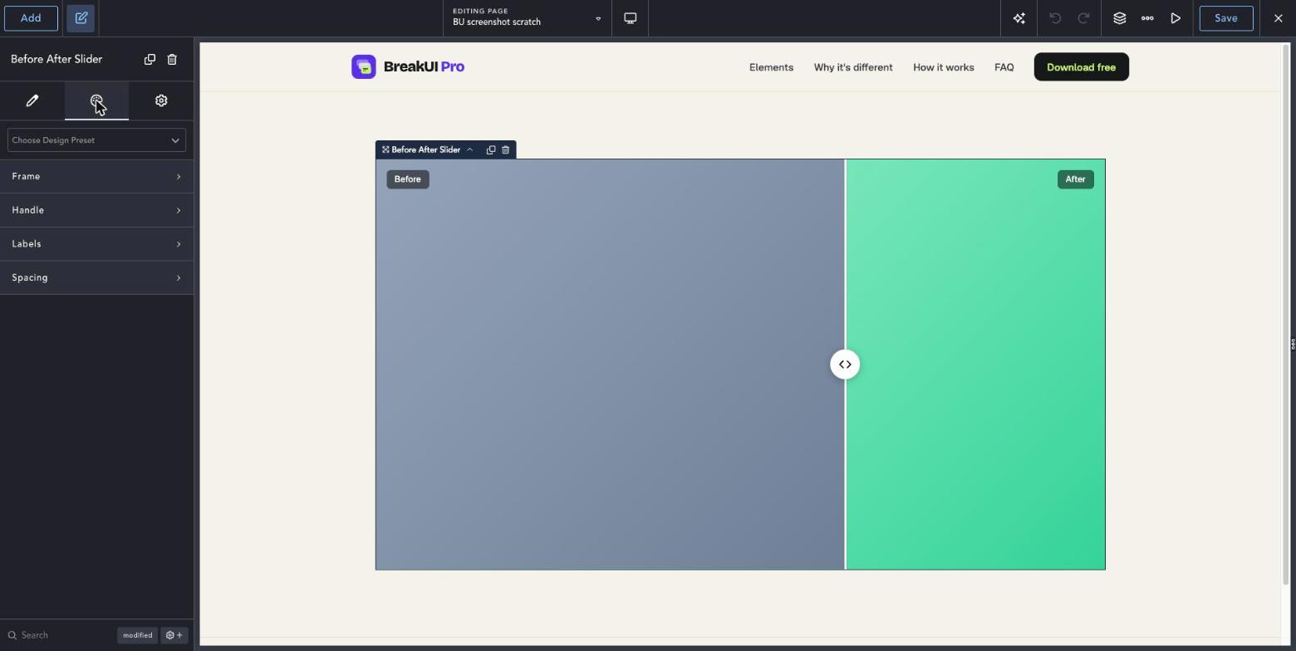The width and height of the screenshot is (1296, 651).
Task: Click the Save button
Action: click(x=1226, y=18)
